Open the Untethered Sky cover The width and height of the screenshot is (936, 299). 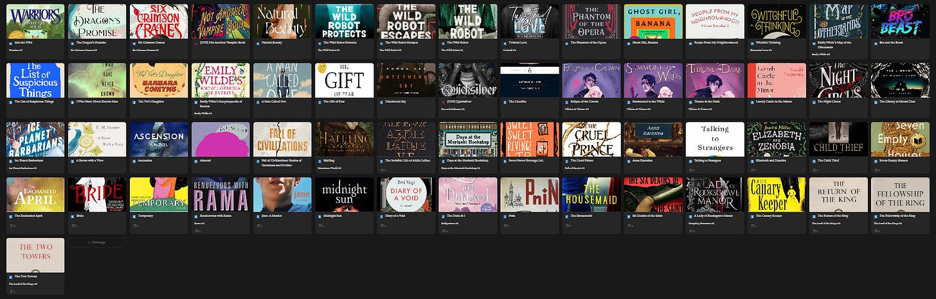point(406,80)
